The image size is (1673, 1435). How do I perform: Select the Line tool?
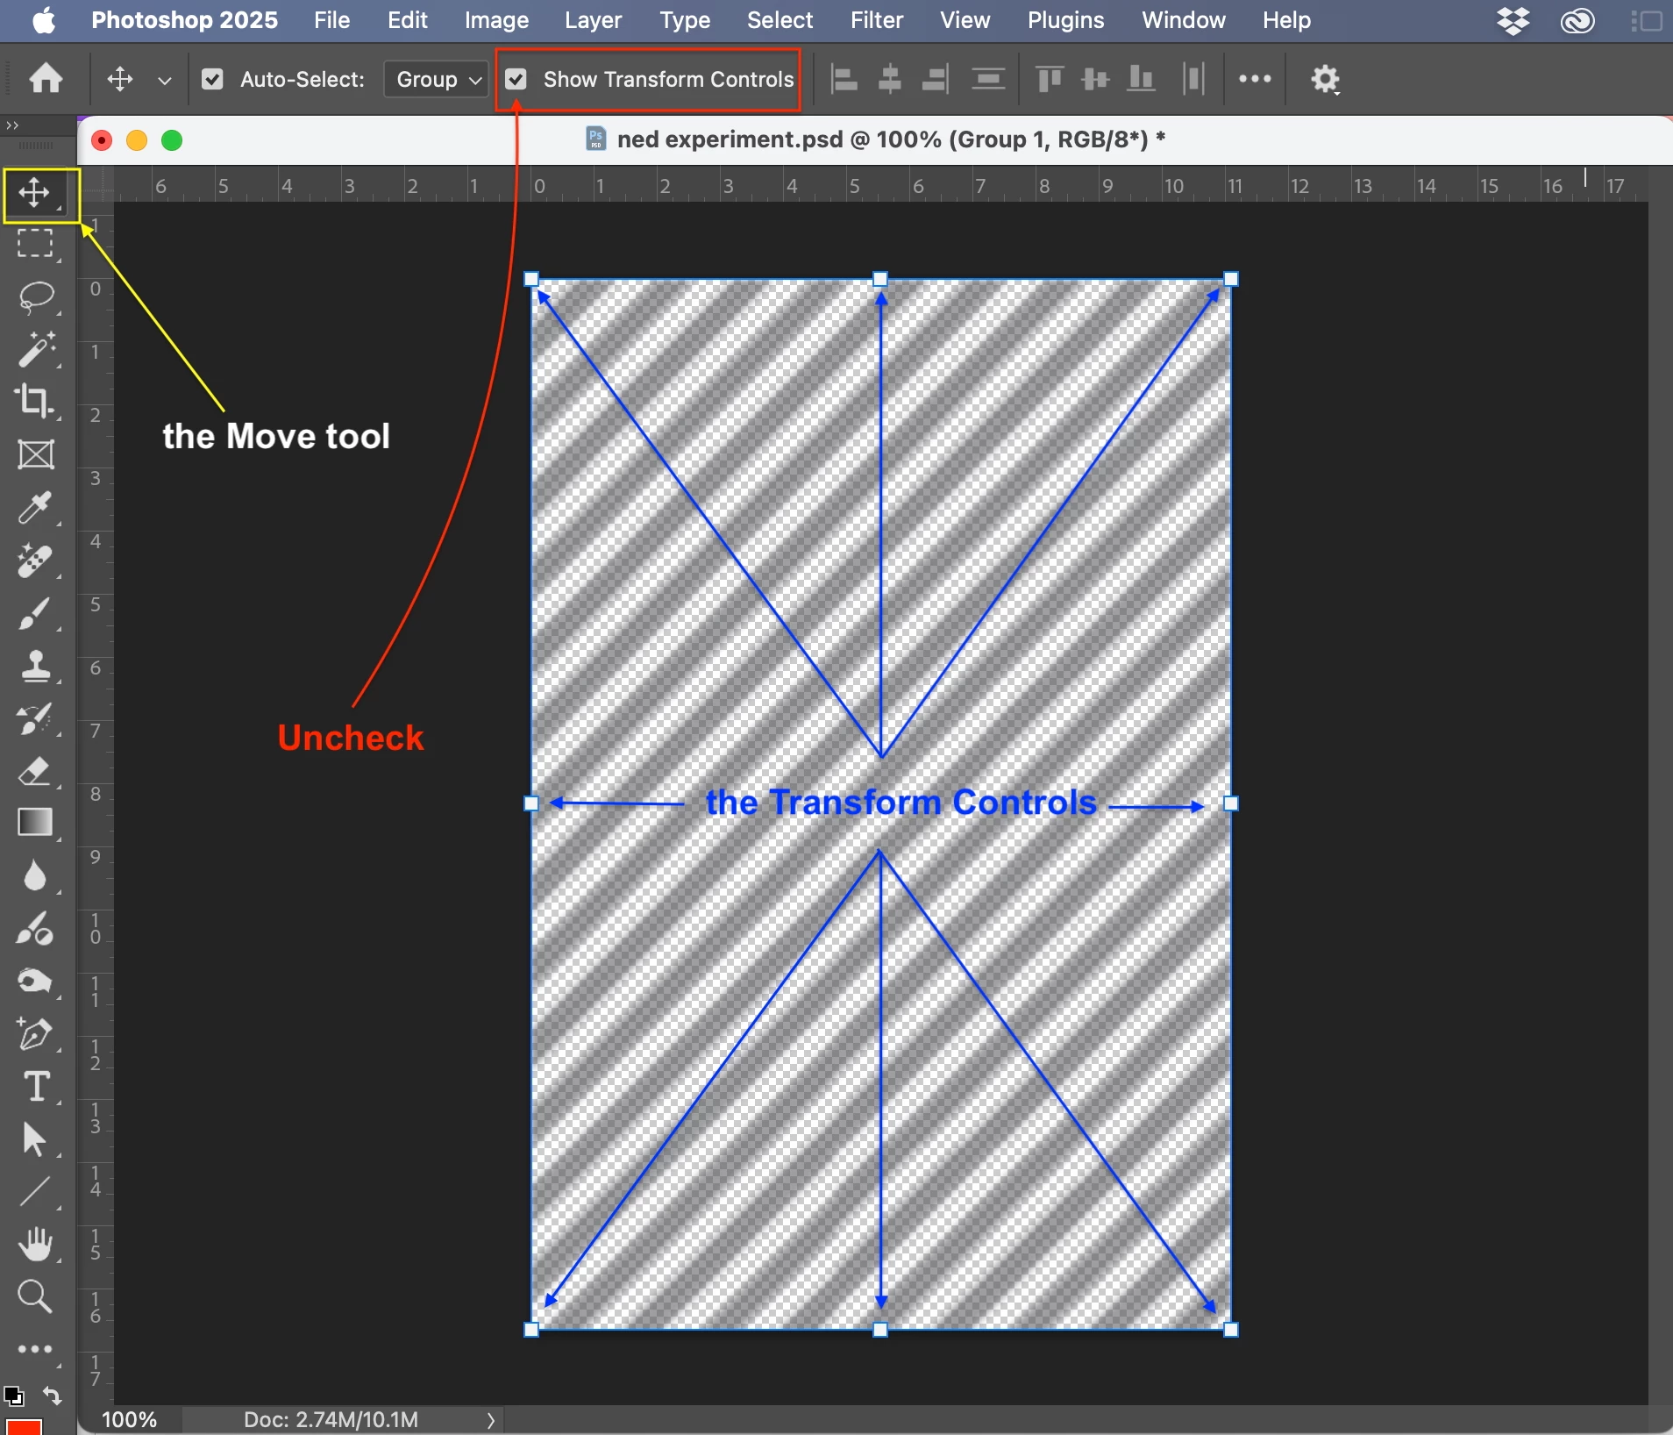coord(35,1191)
